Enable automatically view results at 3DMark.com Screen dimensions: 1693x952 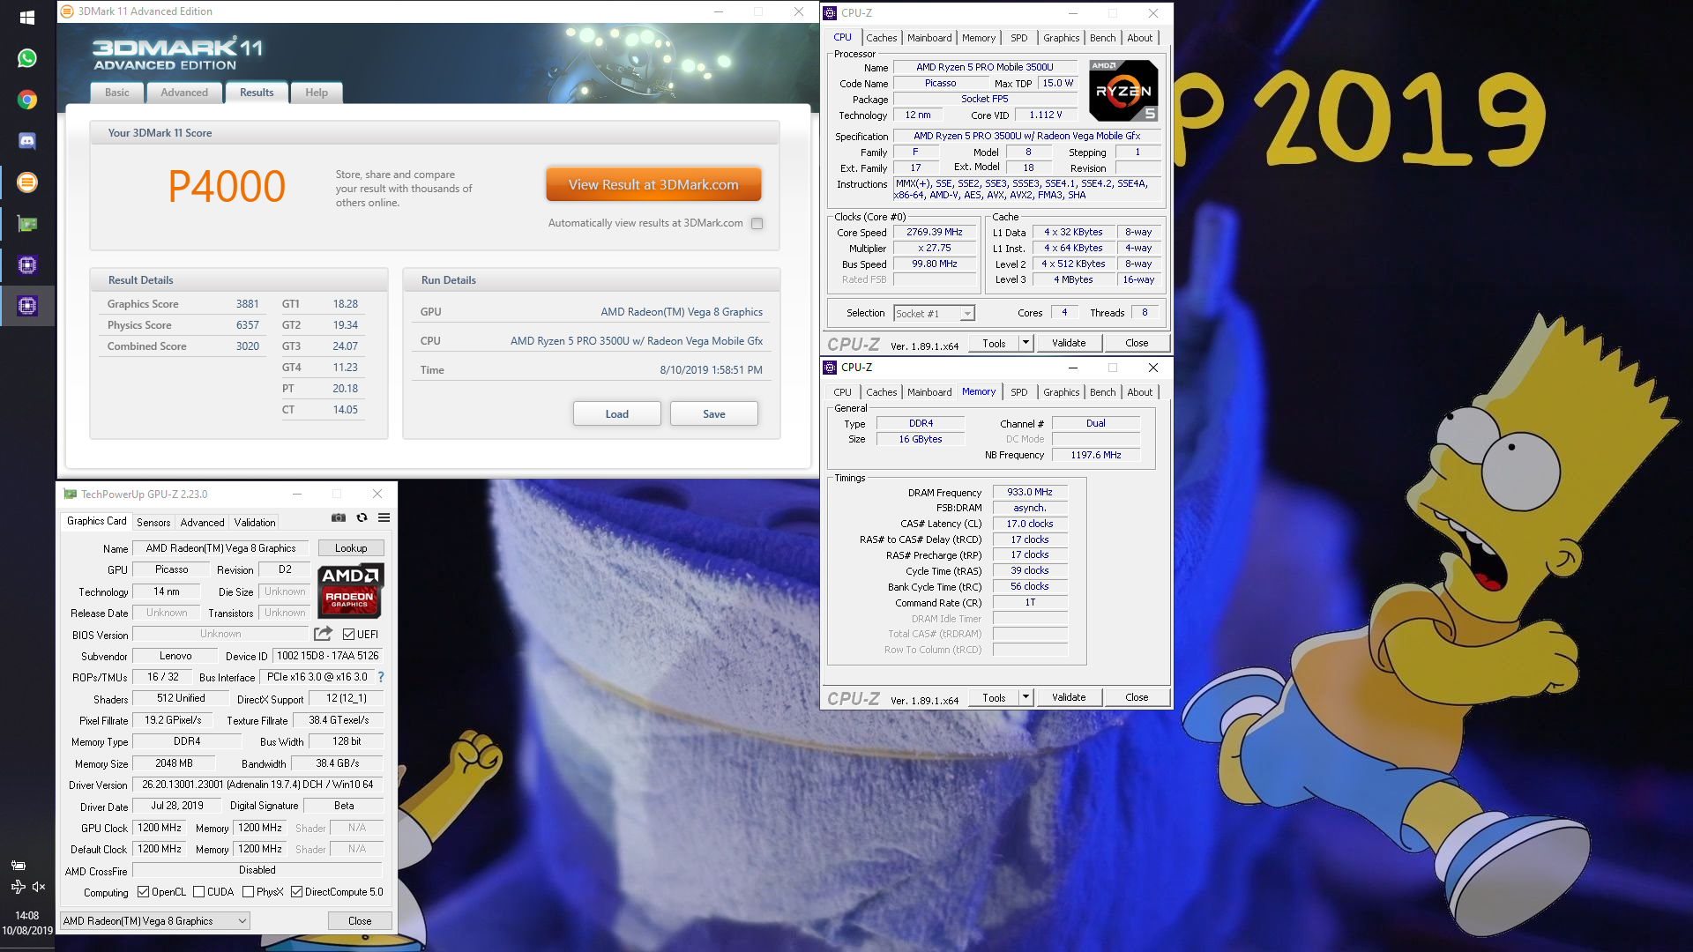[x=757, y=224]
